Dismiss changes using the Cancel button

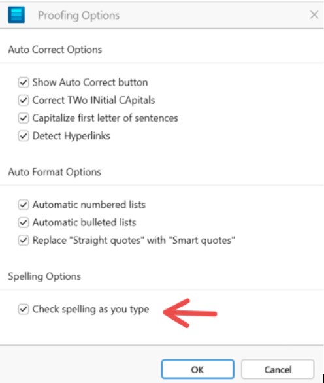[x=278, y=369]
